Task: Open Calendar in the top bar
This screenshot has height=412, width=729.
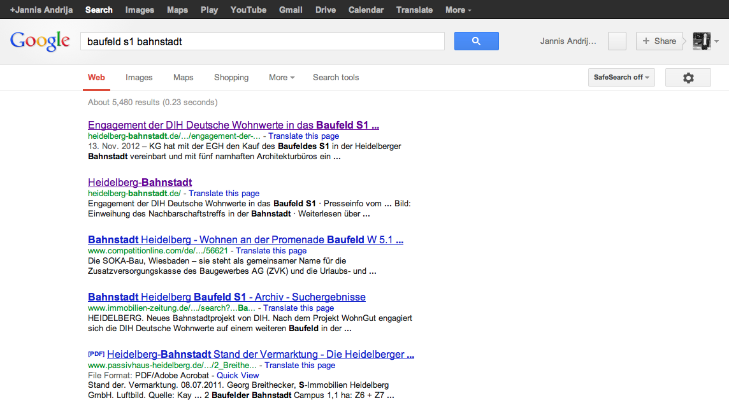Action: point(366,10)
